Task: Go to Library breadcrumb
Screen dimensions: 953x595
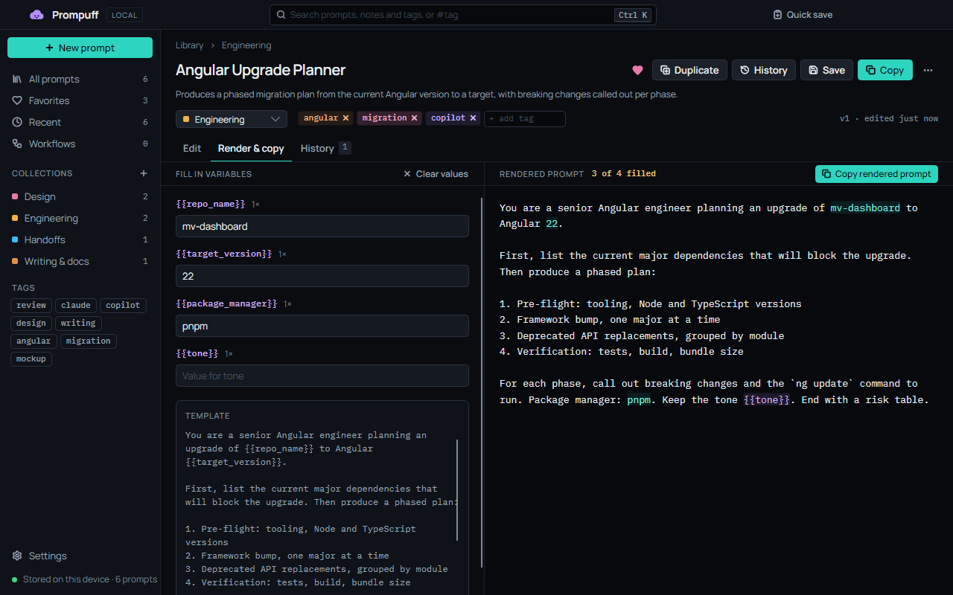Action: point(189,45)
